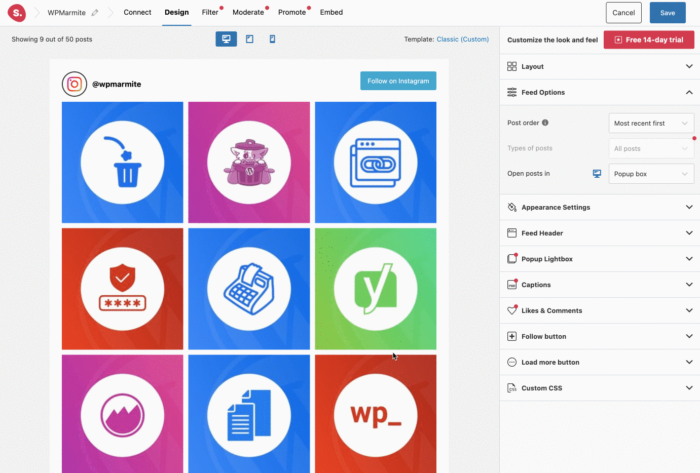700x473 pixels.
Task: Open the Yoast green post thumbnail
Action: pos(376,289)
